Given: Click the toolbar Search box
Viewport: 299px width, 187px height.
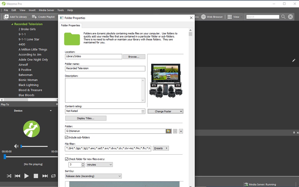Looking at the screenshot, I should [263, 17].
